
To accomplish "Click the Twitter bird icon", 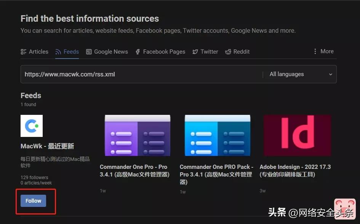I will 195,51.
